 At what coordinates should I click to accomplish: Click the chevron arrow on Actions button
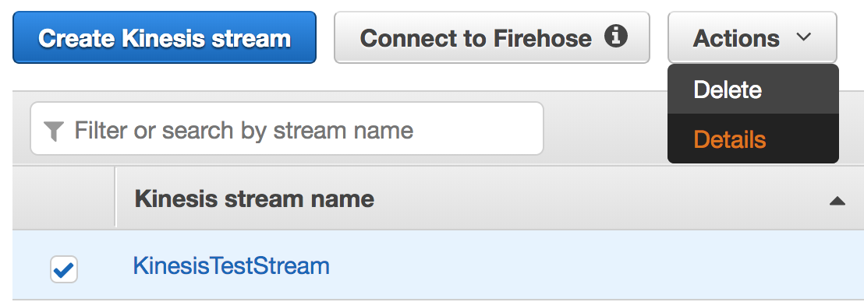pos(804,37)
